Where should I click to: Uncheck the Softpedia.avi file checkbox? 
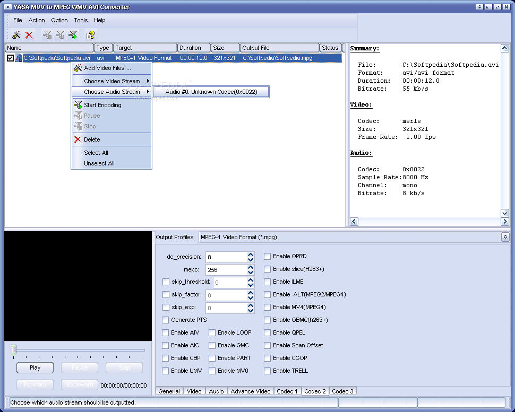[x=10, y=58]
